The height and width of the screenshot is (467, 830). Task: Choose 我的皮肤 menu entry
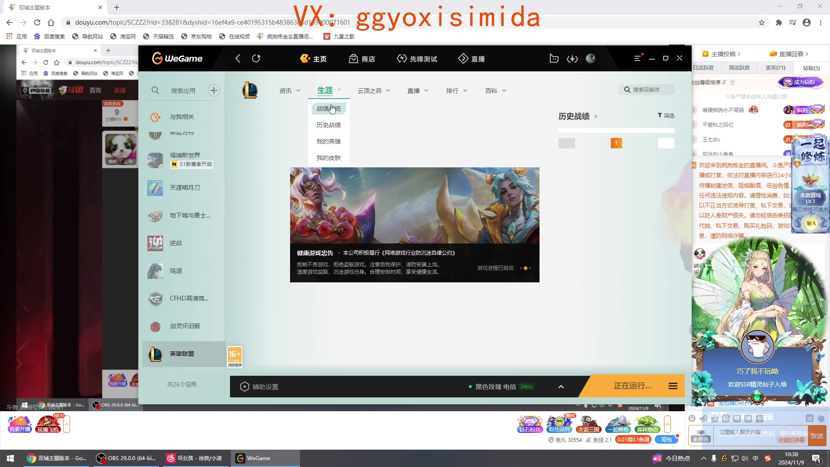pyautogui.click(x=329, y=158)
